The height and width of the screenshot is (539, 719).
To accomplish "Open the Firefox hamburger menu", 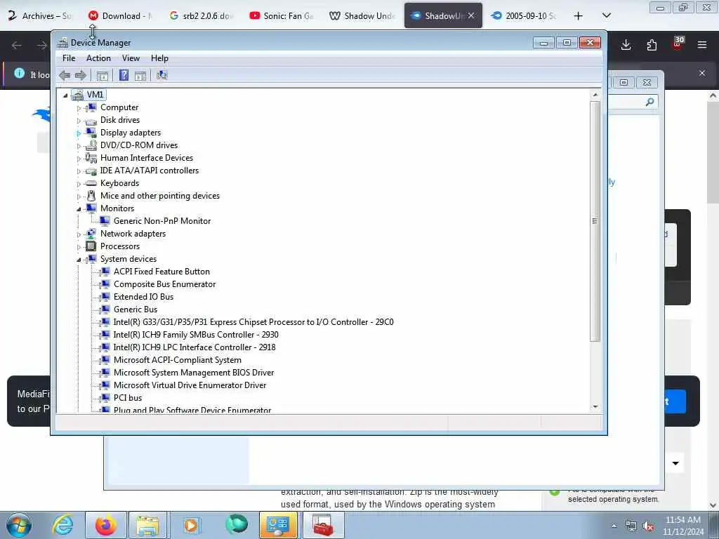I will [x=702, y=45].
